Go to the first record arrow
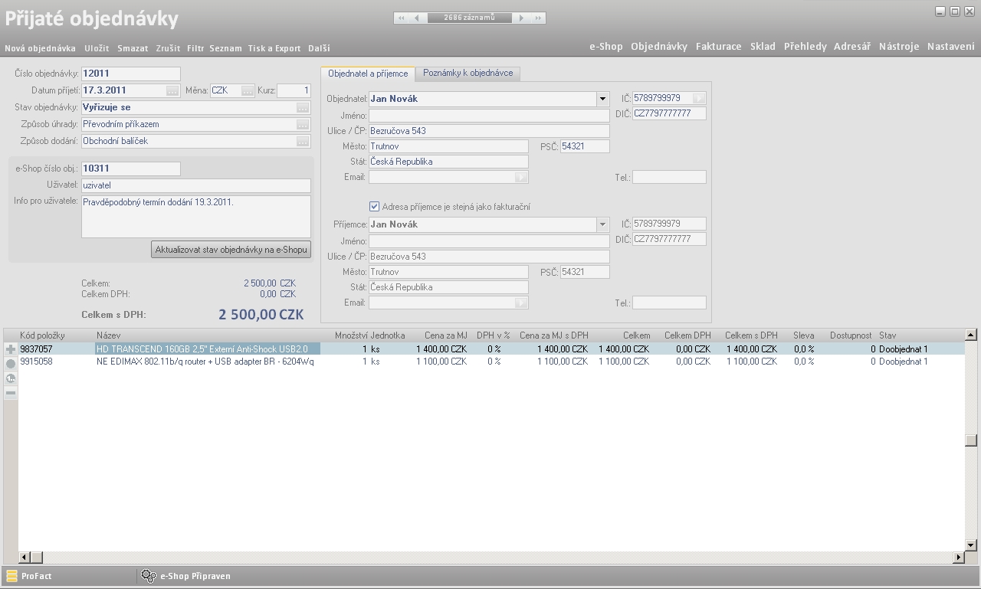The height and width of the screenshot is (589, 981). 402,18
